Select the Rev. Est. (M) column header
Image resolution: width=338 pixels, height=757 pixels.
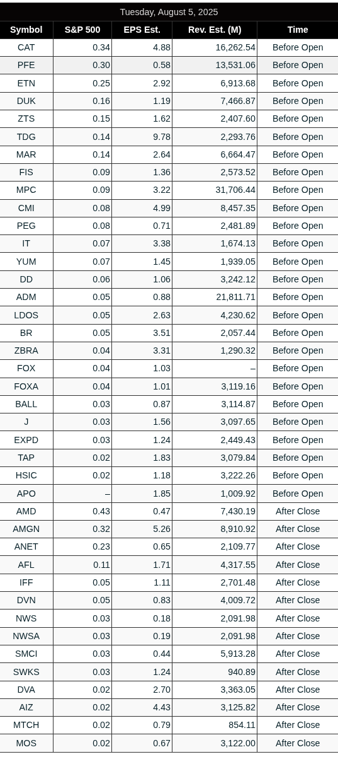tap(215, 30)
